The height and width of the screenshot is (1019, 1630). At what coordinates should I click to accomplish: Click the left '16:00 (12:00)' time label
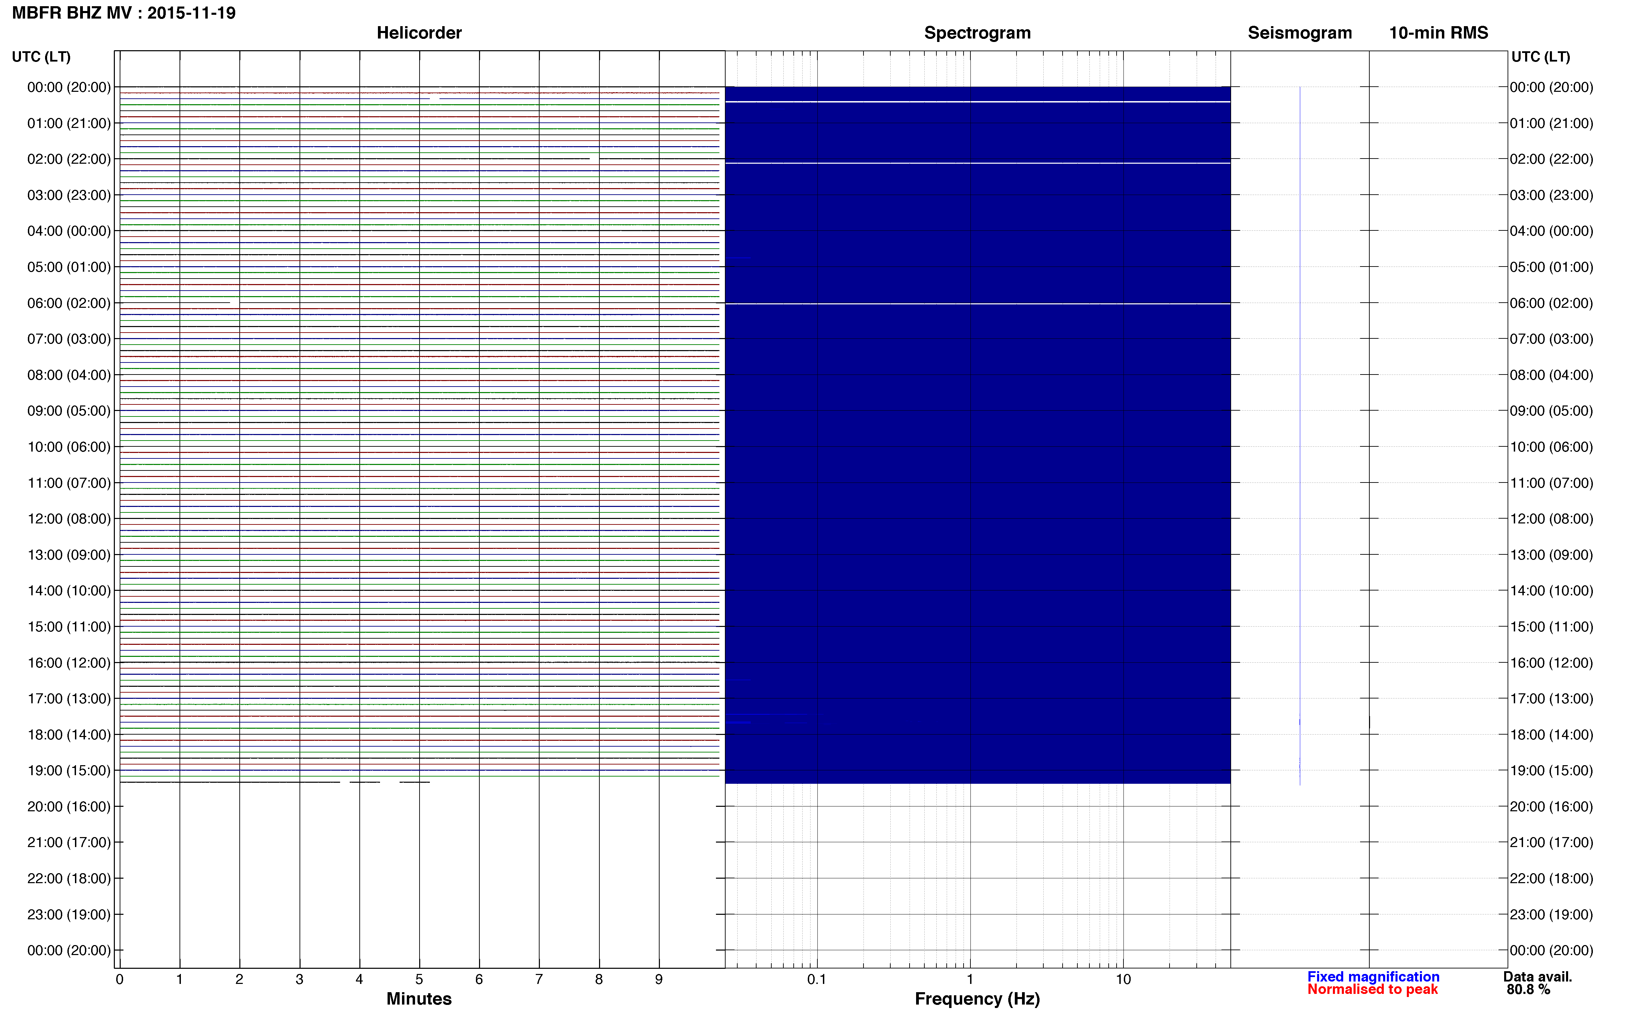69,663
